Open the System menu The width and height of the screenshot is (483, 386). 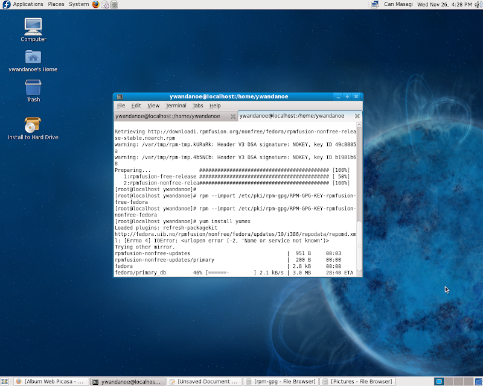pos(79,4)
